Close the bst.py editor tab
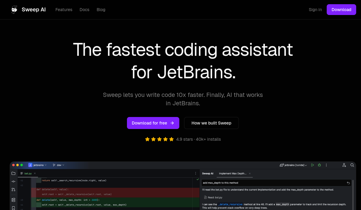The image size is (361, 210). click(35, 173)
